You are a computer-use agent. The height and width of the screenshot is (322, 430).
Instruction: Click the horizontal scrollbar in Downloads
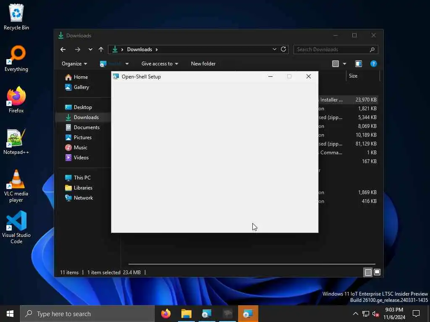[252, 264]
